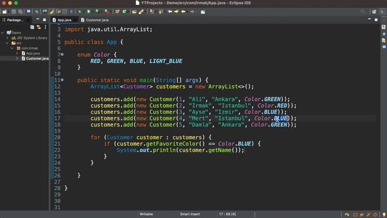Click the Save icon in the toolbar
This screenshot has width=387, height=218.
point(13,12)
